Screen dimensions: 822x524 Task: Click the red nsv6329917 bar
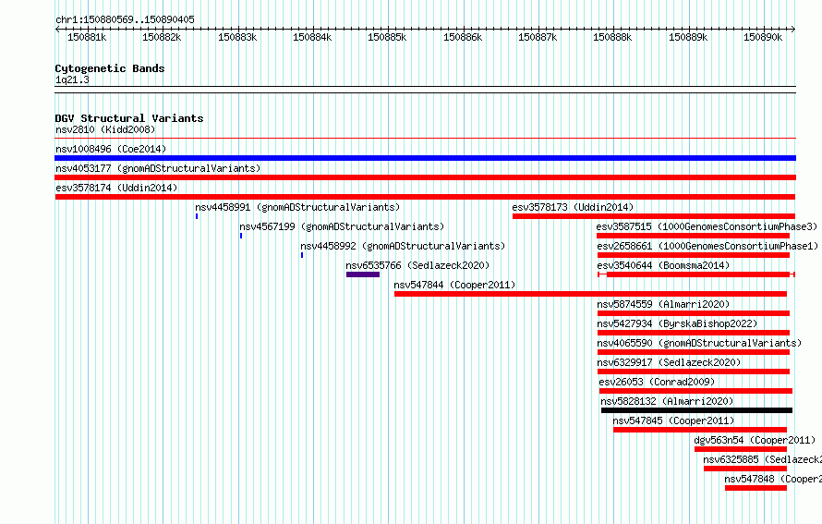tap(694, 372)
